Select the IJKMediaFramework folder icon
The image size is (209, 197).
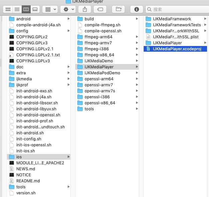tap(148, 19)
